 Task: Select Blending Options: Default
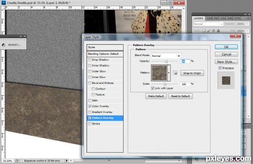coord(105,54)
